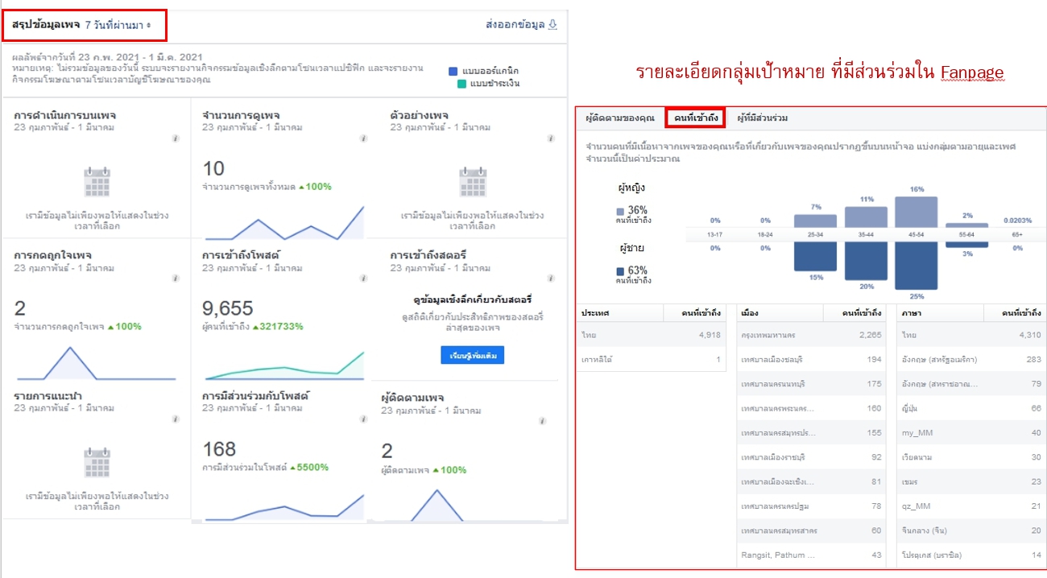Open การมีส่วนร่วมกับโพสต์ engagement chart
This screenshot has height=578, width=1047.
(x=283, y=508)
